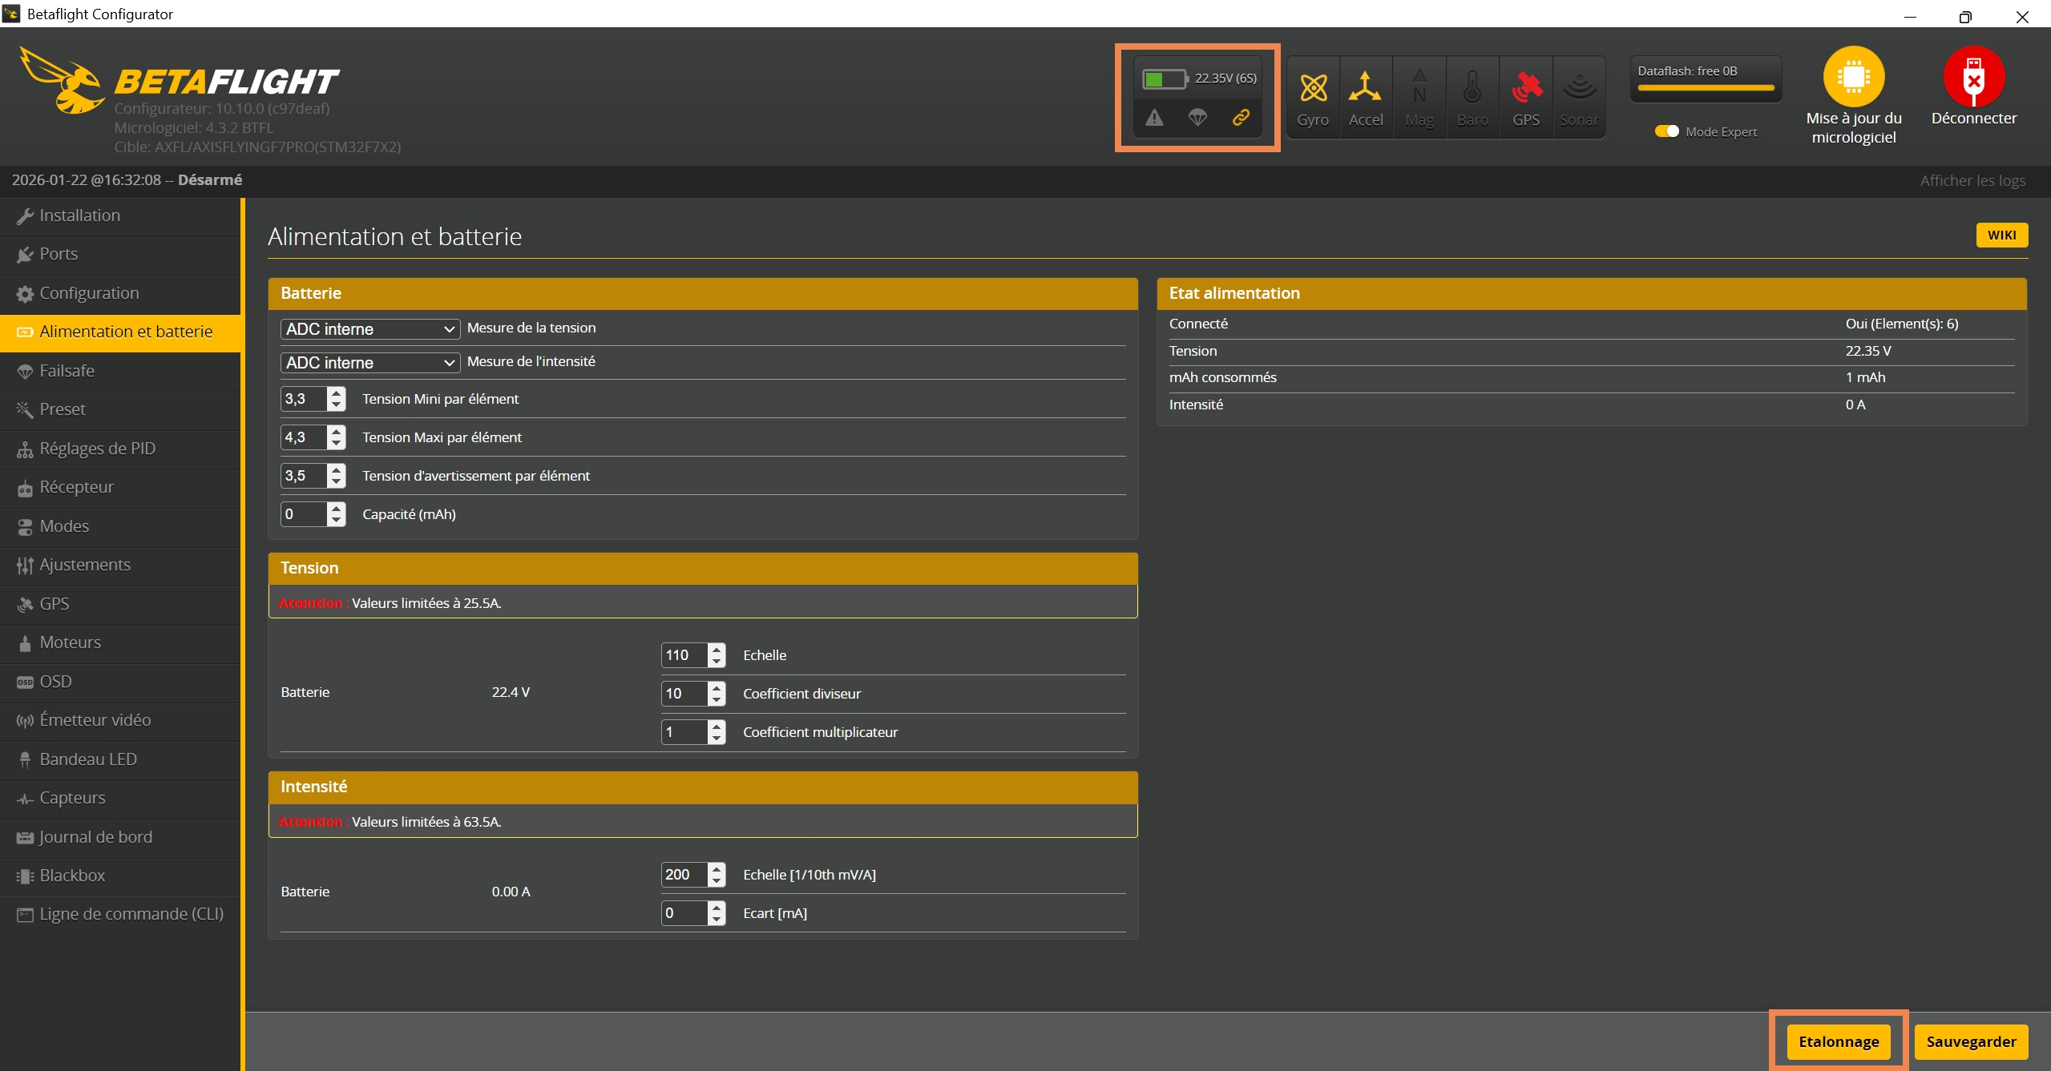The image size is (2051, 1071).
Task: Toggle the Mode Expert switch
Action: click(x=1666, y=131)
